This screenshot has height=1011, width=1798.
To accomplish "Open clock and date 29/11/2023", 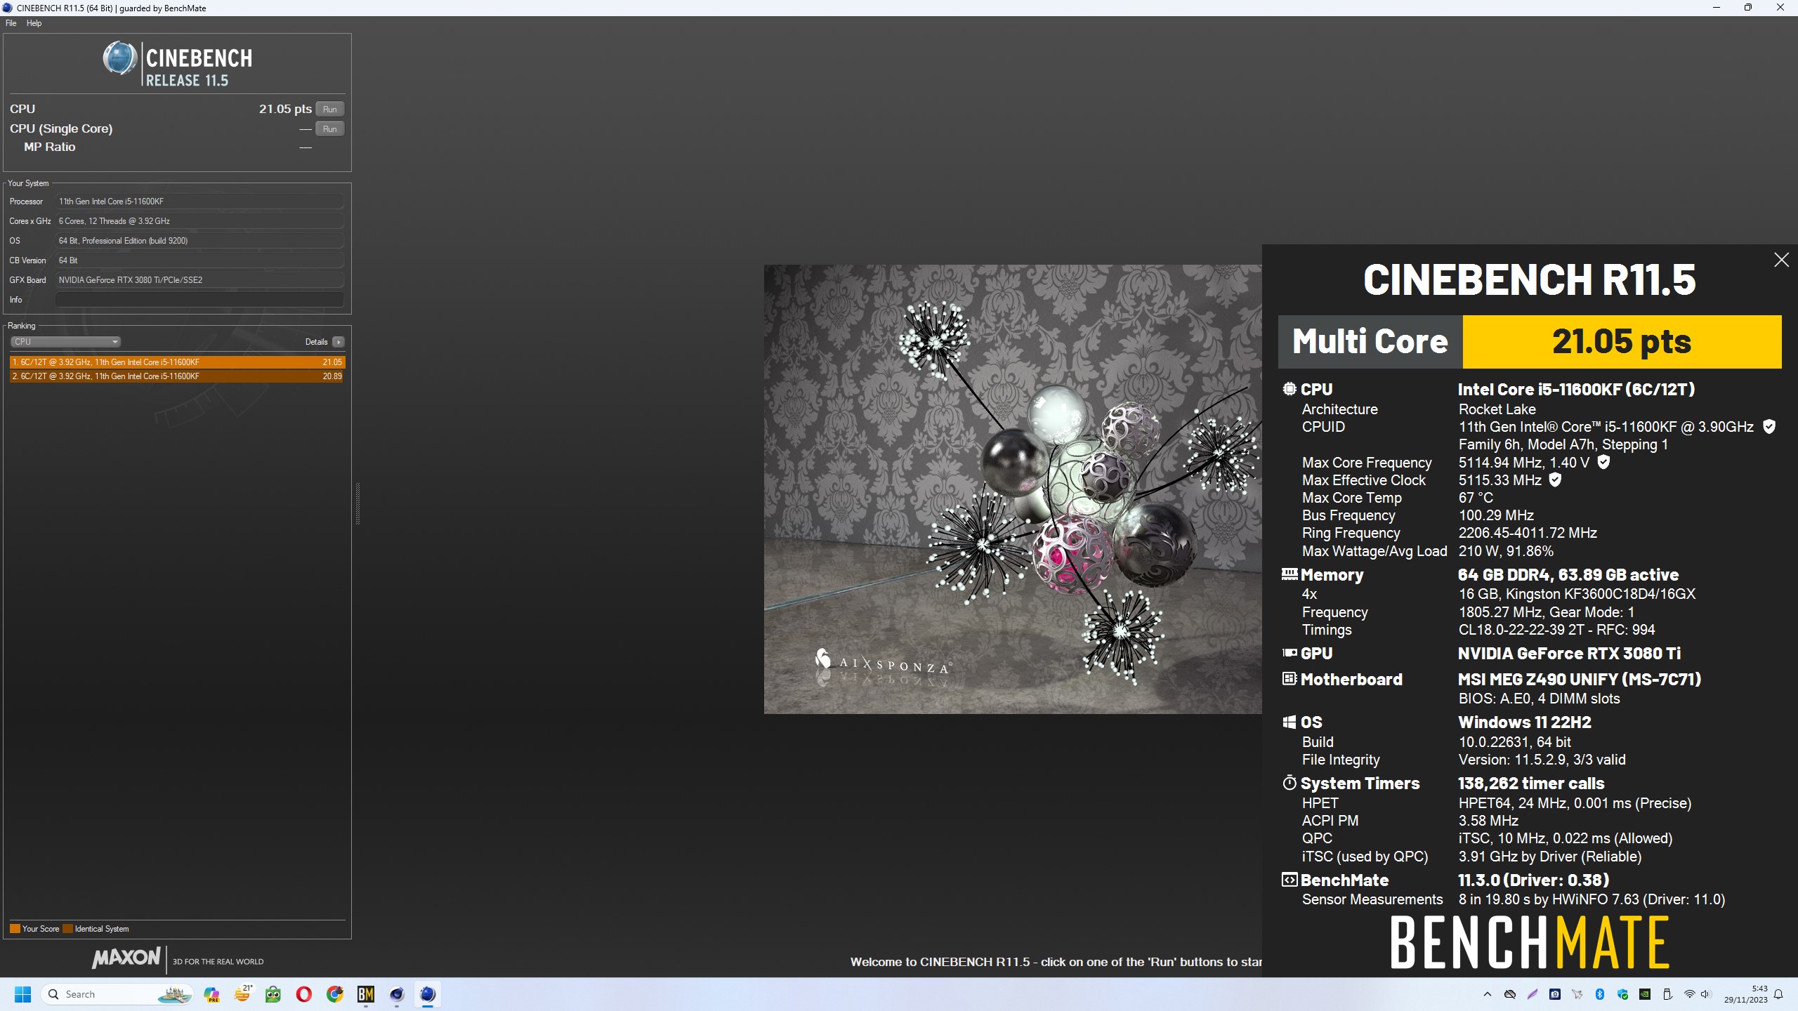I will tap(1745, 994).
